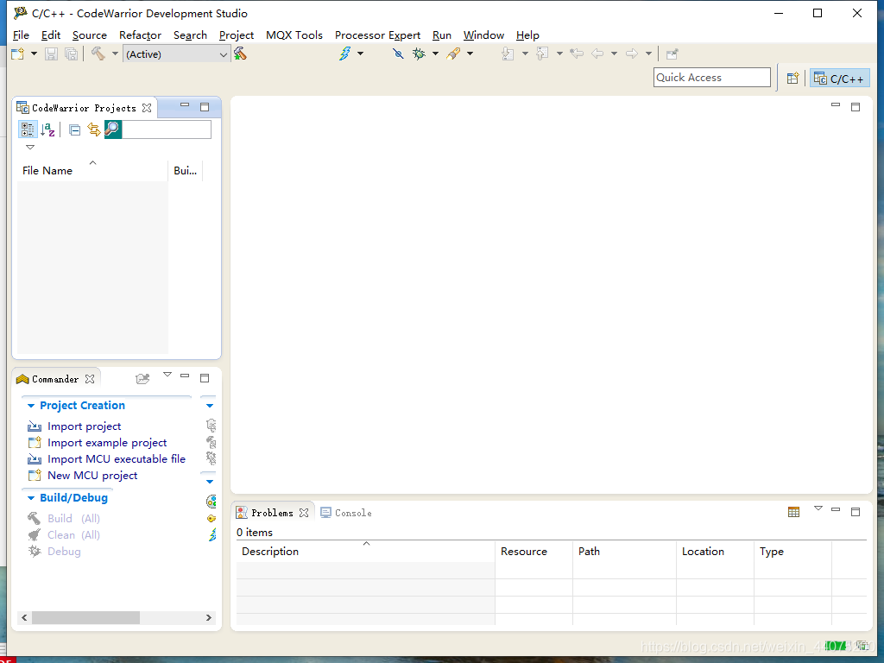
Task: Click Import MCU executable file link
Action: click(x=117, y=459)
